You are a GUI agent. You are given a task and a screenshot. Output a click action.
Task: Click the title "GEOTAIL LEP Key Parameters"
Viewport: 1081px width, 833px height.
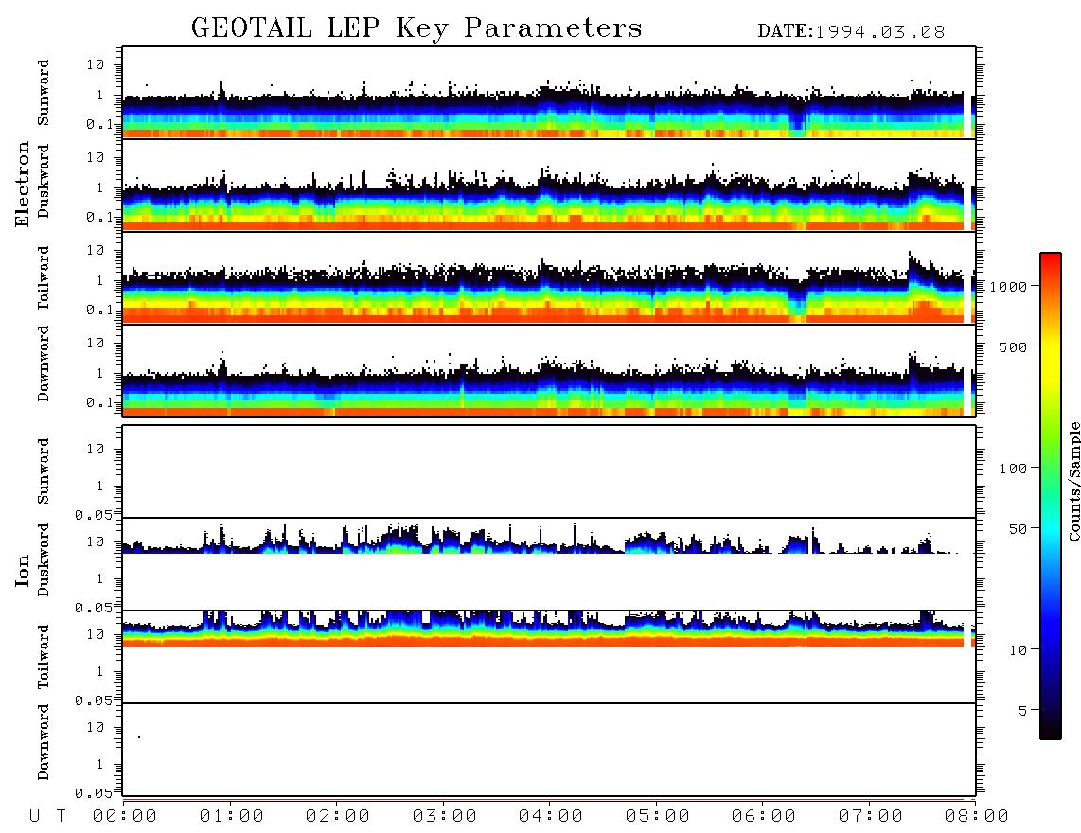pos(416,28)
